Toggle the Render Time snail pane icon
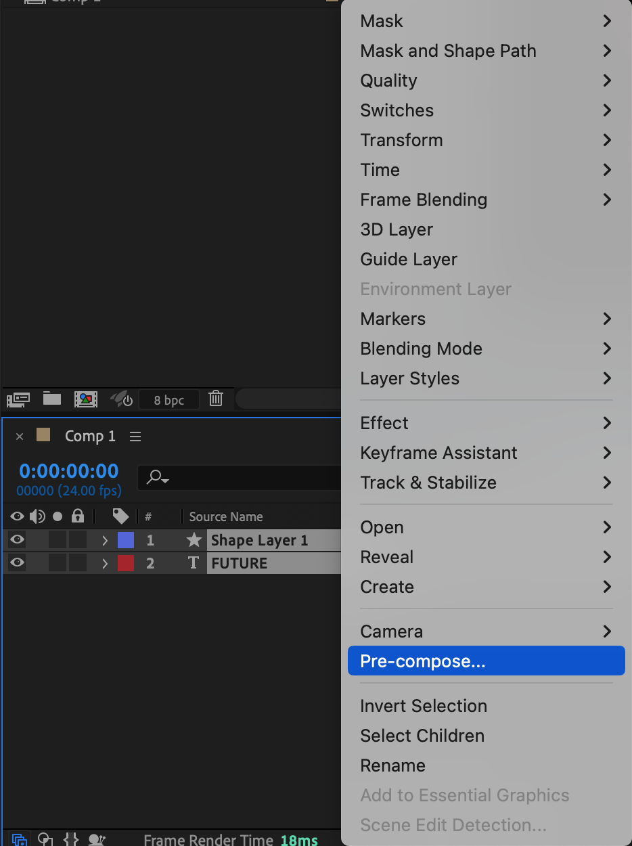The height and width of the screenshot is (846, 632). (97, 839)
